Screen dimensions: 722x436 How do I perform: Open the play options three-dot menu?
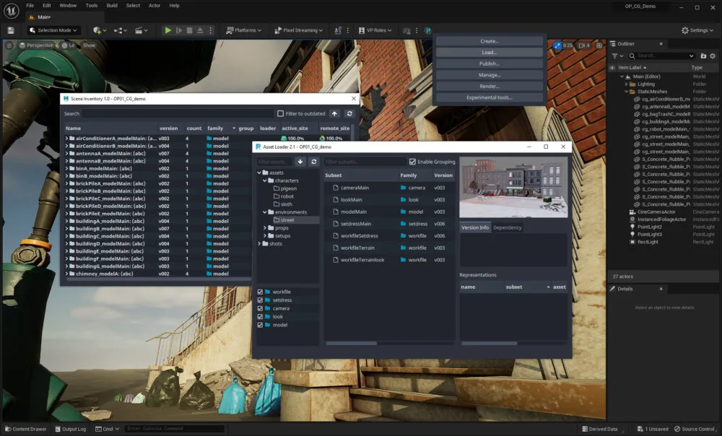click(x=211, y=30)
